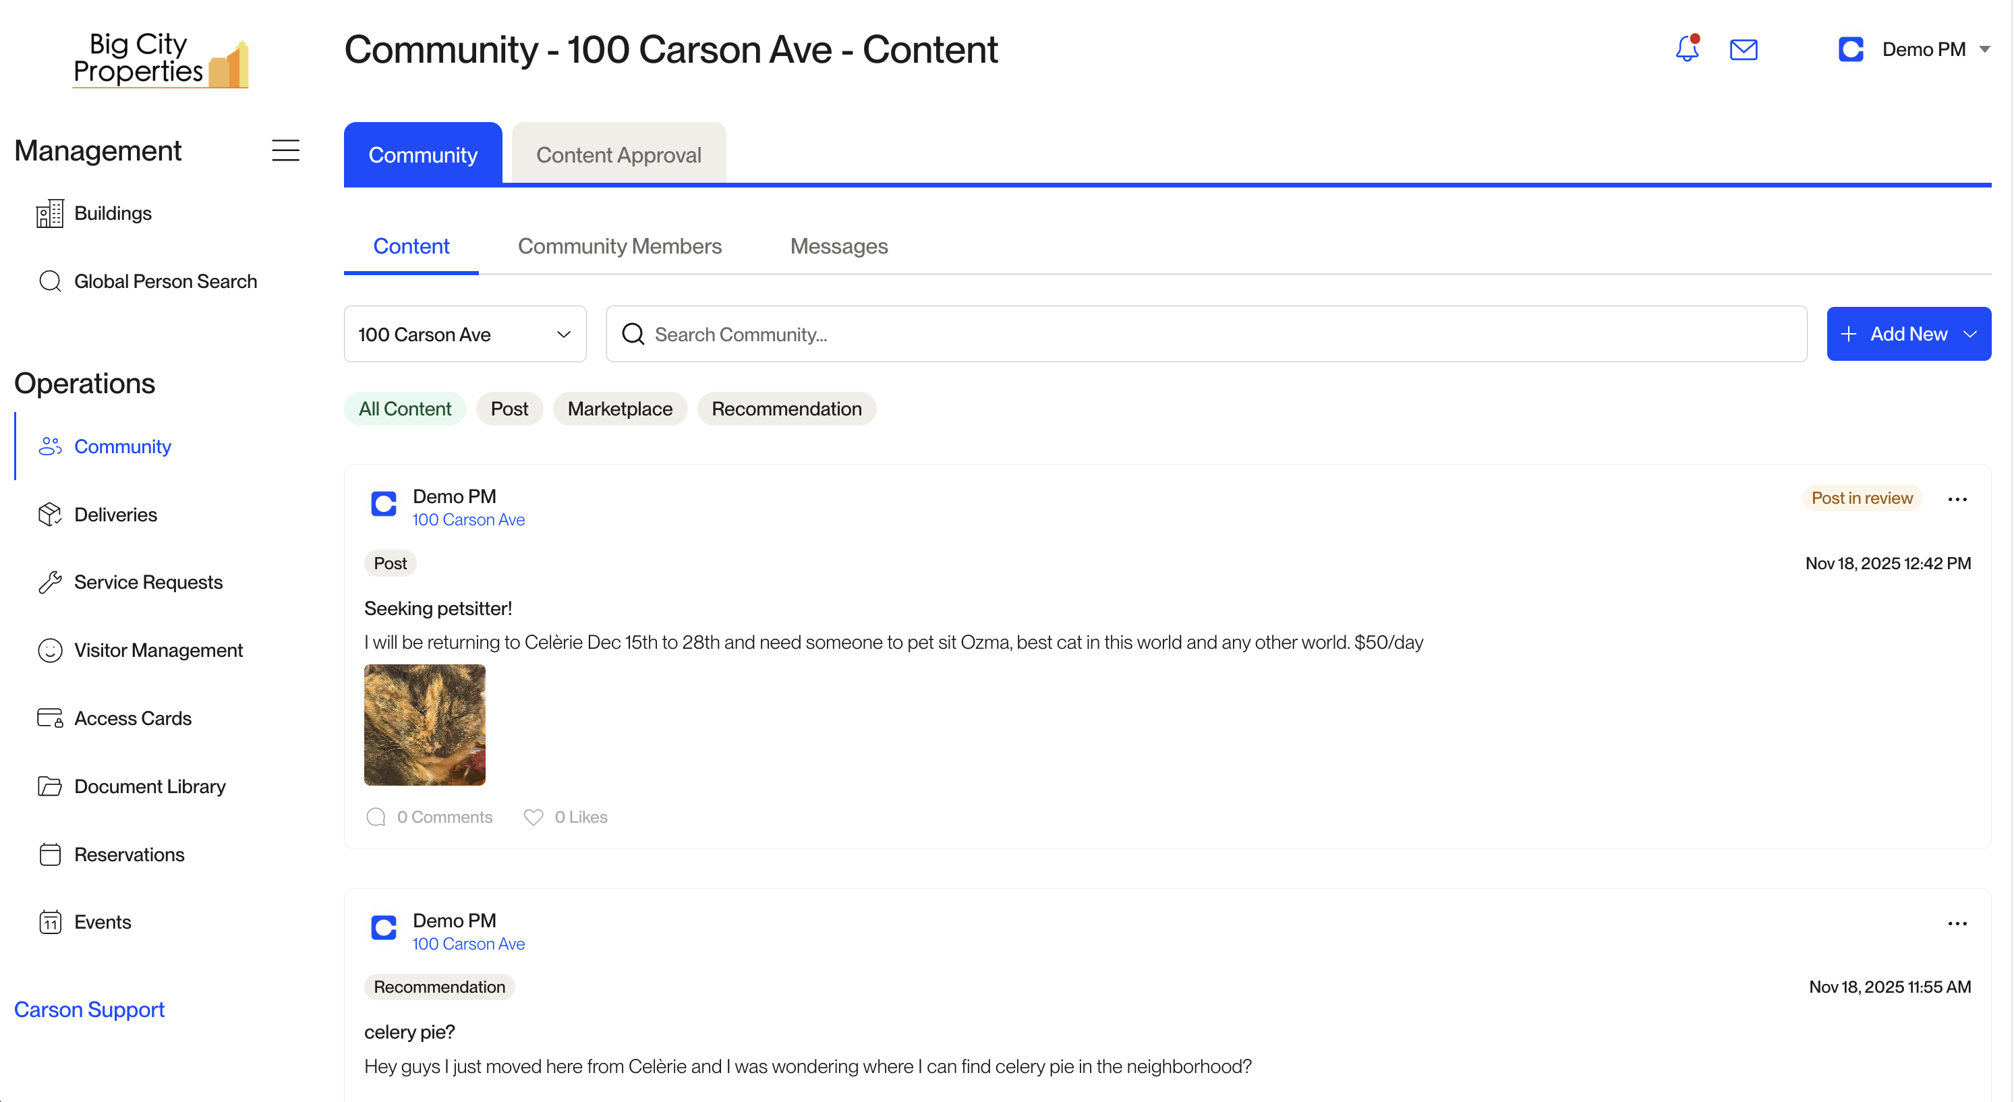
Task: Click the Buildings icon in sidebar
Action: (x=50, y=213)
